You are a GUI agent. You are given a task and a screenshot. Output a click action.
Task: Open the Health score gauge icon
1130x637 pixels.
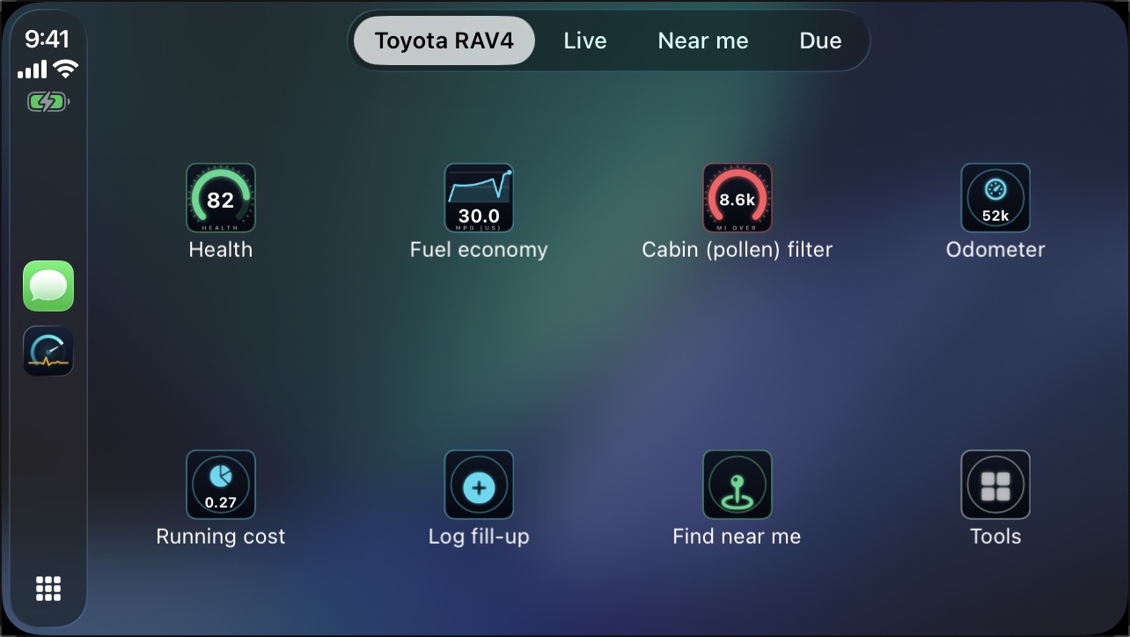point(220,198)
